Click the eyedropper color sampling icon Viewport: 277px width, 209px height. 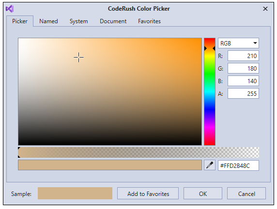(210, 165)
